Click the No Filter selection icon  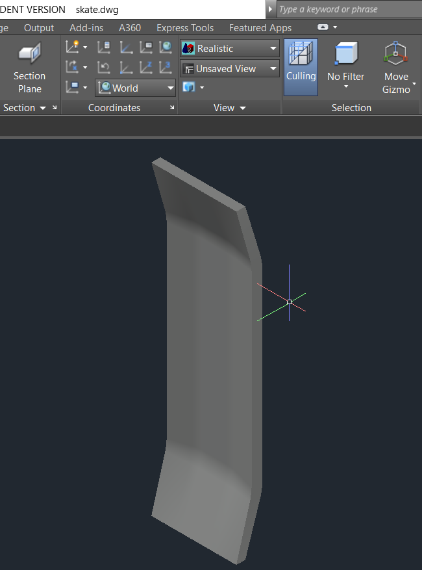346,54
